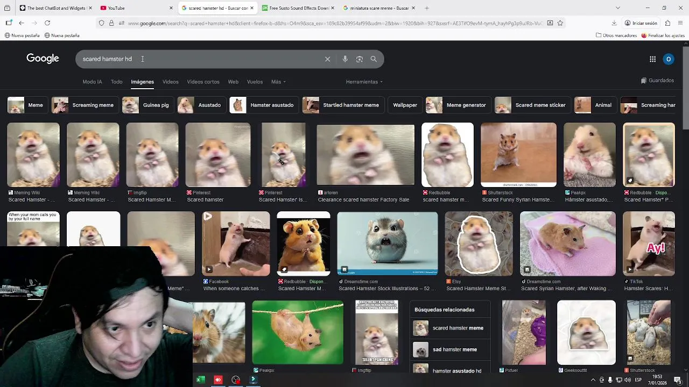Open the Peakpx hanging hamster thumbnail

298,332
